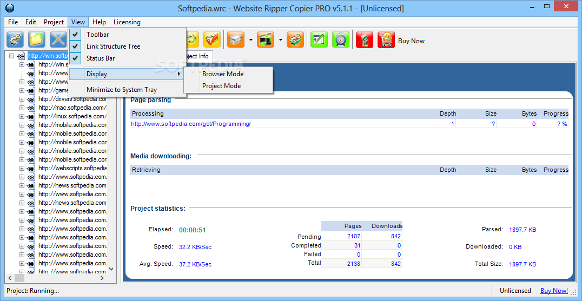The height and width of the screenshot is (301, 582).
Task: Click link icon beside root win.softpedia node
Action: click(21, 56)
